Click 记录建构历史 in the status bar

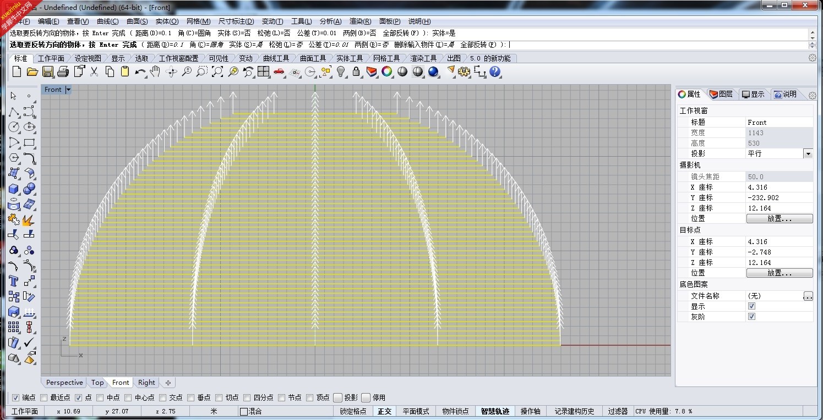tap(574, 411)
